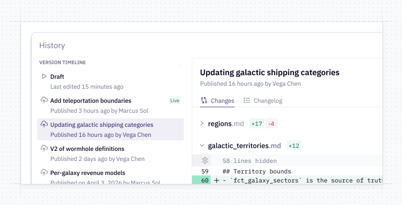The image size is (402, 205).
Task: Click the plus marker on line 60
Action: click(x=217, y=180)
